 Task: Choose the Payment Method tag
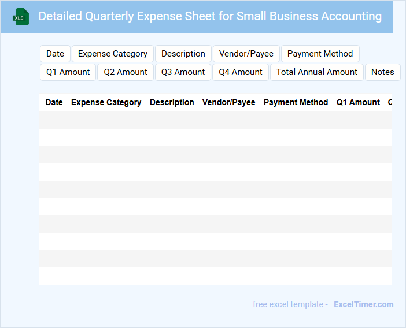pos(320,54)
